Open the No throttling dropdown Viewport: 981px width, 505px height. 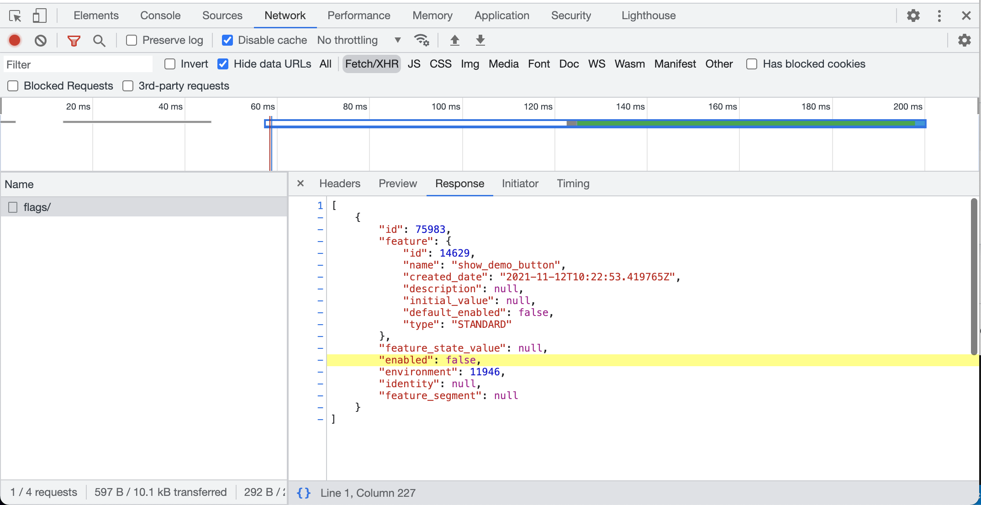coord(359,40)
